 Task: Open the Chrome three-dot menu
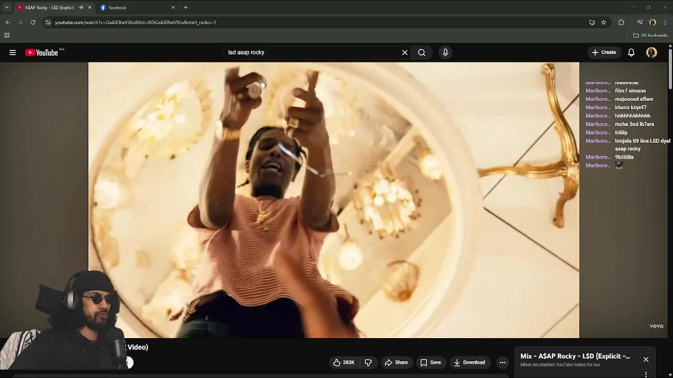[665, 23]
